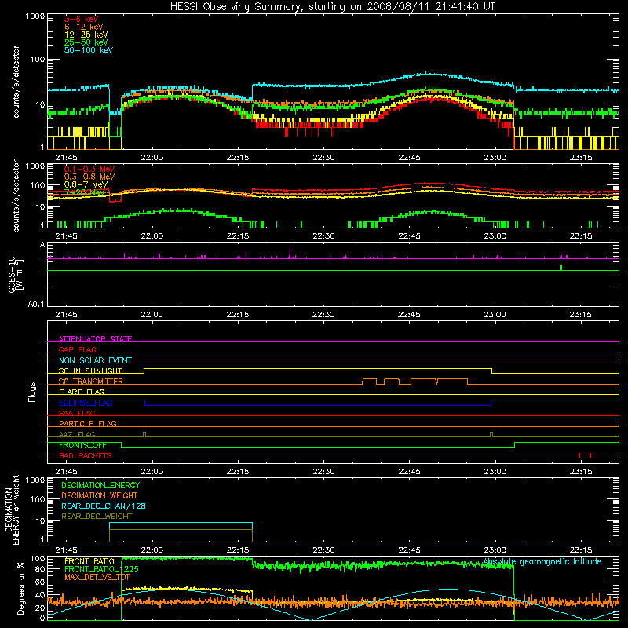
Task: Click the DECIMATION_ENERGY legend label
Action: coord(100,485)
